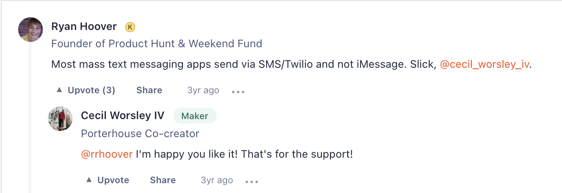
Task: Open the @rrhoover mention link
Action: tap(107, 154)
